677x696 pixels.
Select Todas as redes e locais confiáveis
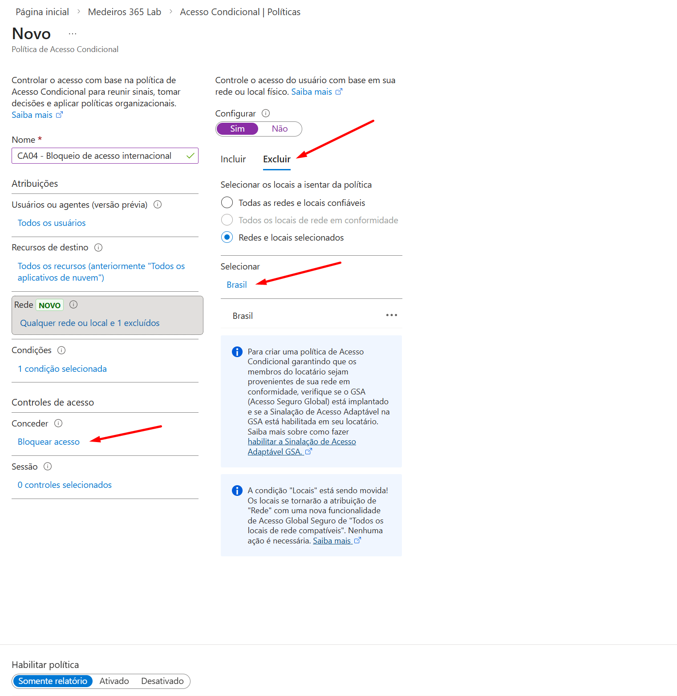coord(227,203)
